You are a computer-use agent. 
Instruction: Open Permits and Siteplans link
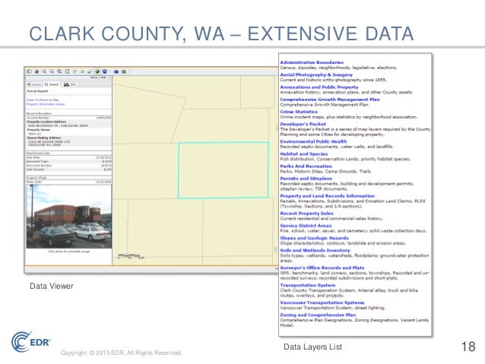point(306,179)
